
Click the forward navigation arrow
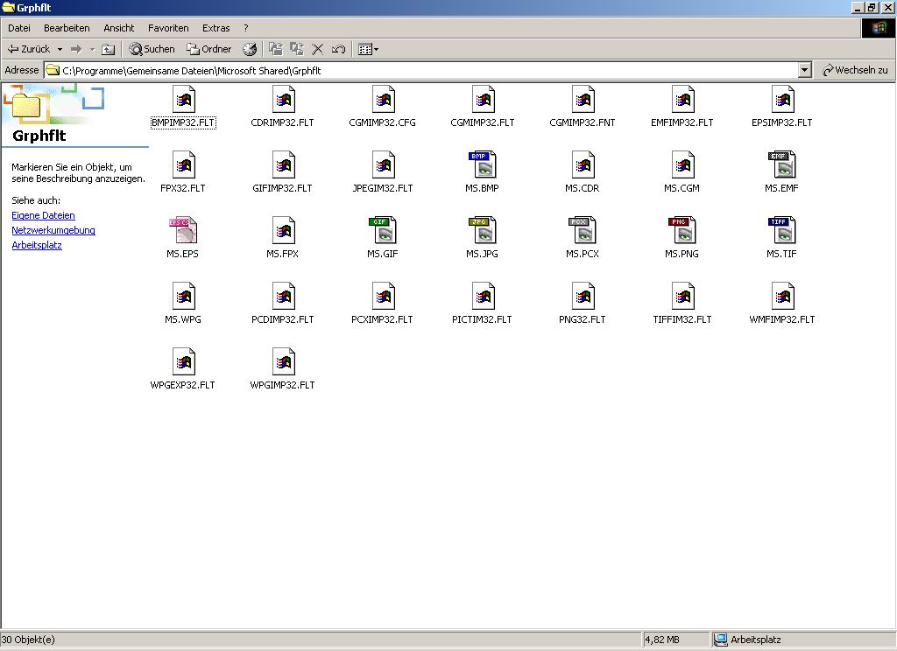point(76,49)
